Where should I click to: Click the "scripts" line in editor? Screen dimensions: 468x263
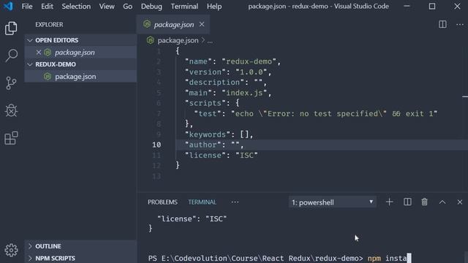(212, 103)
